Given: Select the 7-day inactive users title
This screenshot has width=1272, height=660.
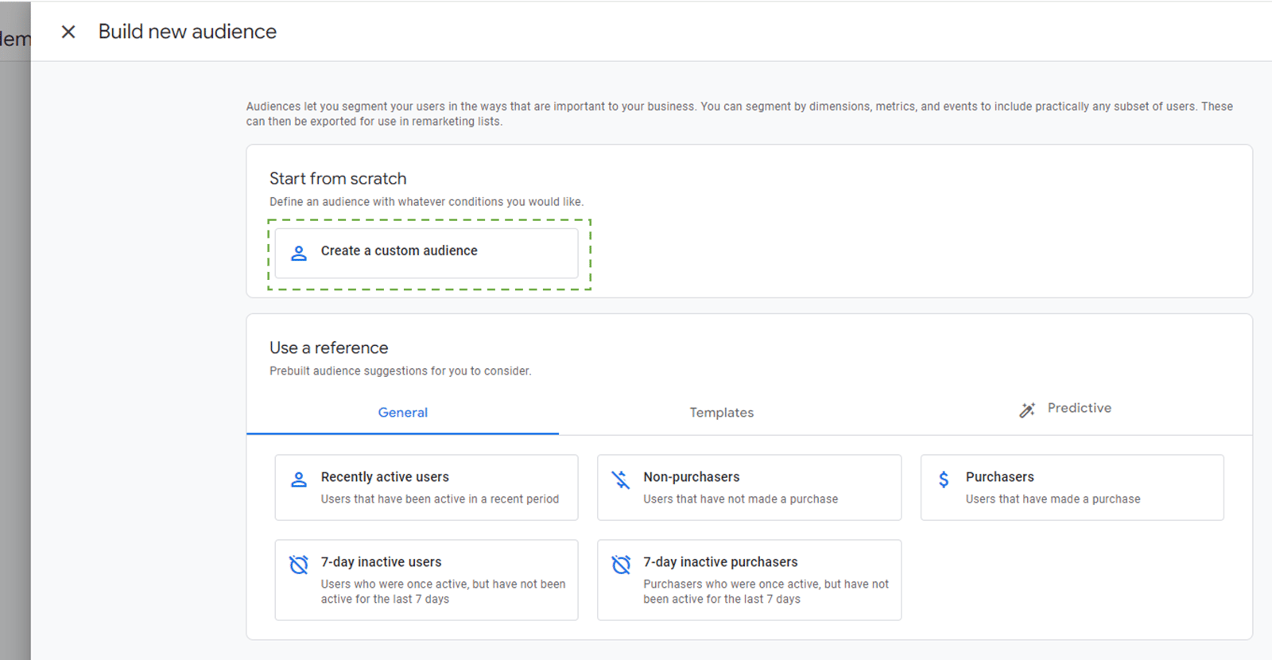Looking at the screenshot, I should coord(381,562).
